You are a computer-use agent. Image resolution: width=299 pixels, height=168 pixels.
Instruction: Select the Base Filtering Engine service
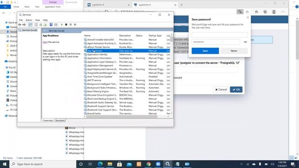[127, 91]
